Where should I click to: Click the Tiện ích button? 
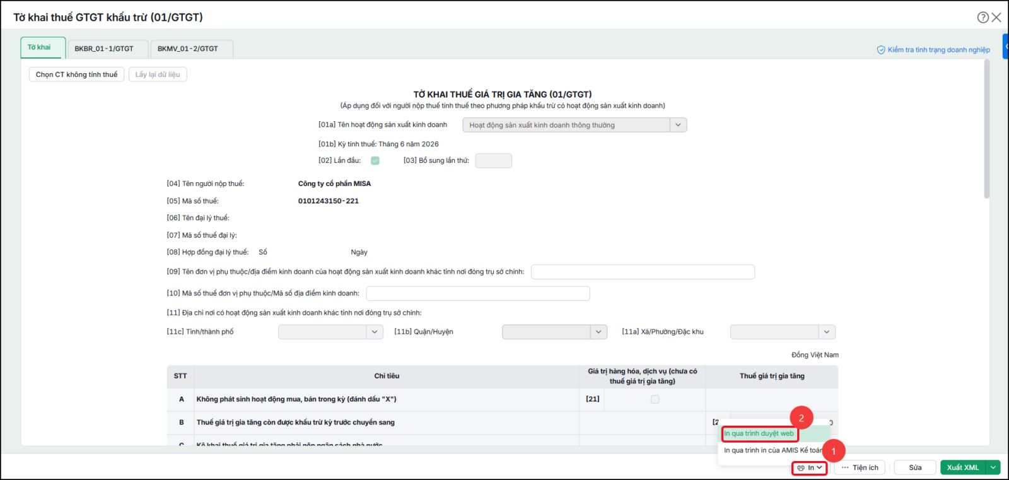pyautogui.click(x=860, y=467)
